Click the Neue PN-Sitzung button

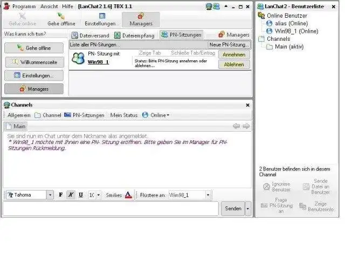click(x=229, y=45)
